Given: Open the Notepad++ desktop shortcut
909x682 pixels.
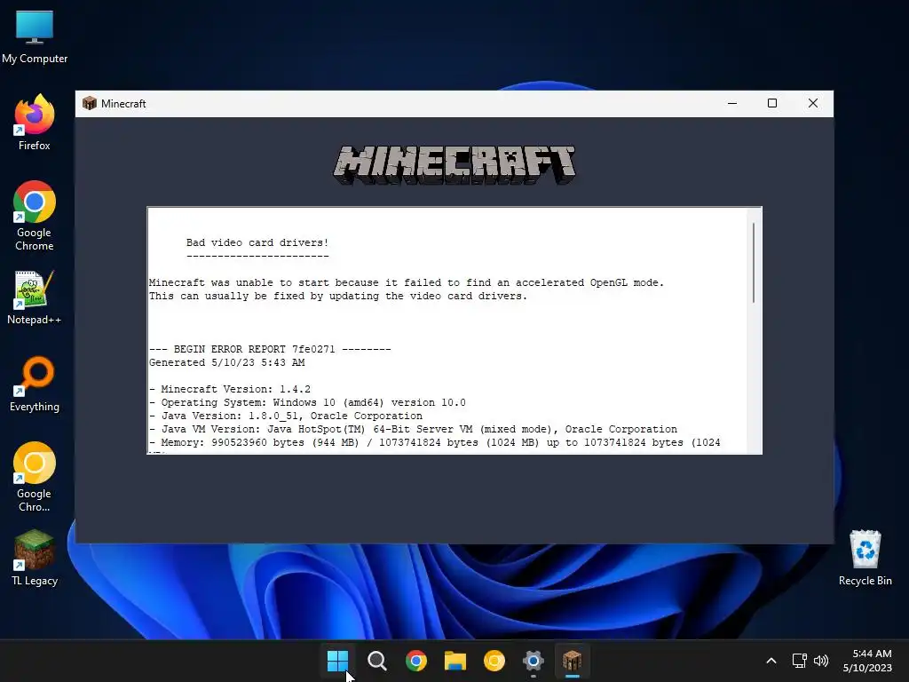Looking at the screenshot, I should click(35, 297).
